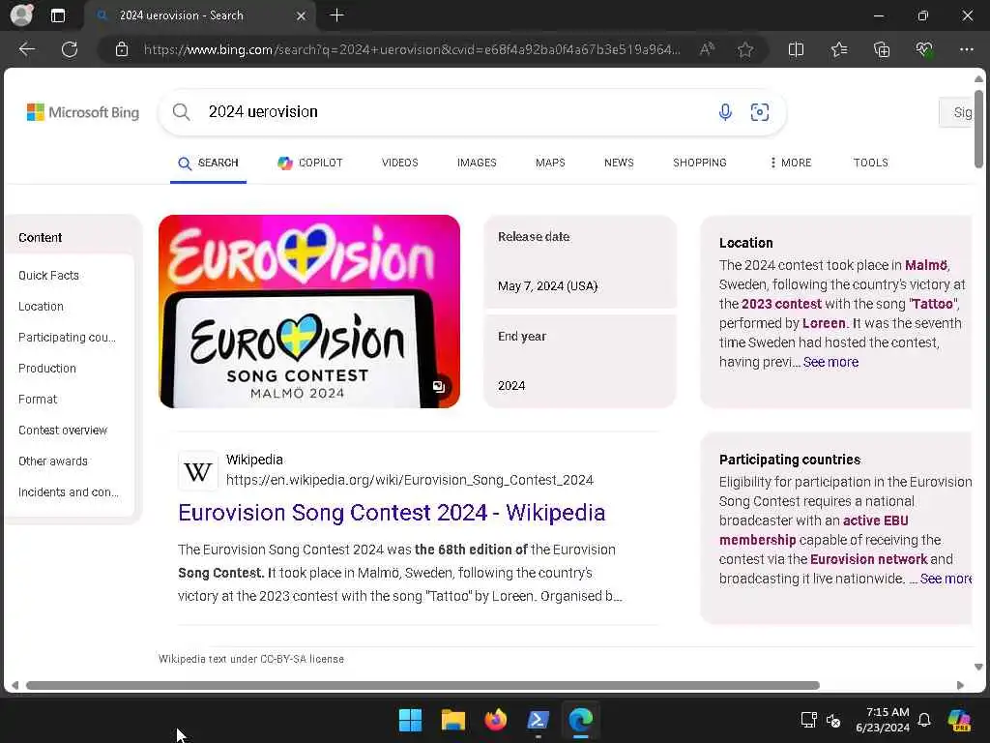Open the Loreen link

(824, 323)
